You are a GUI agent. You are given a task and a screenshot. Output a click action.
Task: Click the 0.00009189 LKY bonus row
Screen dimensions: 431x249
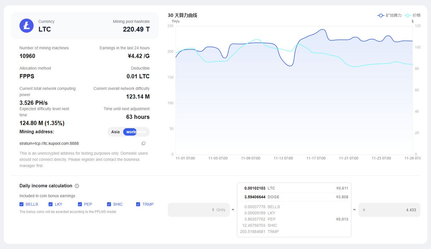(x=294, y=213)
